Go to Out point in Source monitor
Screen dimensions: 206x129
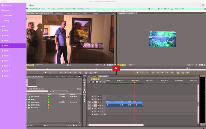click(80, 73)
